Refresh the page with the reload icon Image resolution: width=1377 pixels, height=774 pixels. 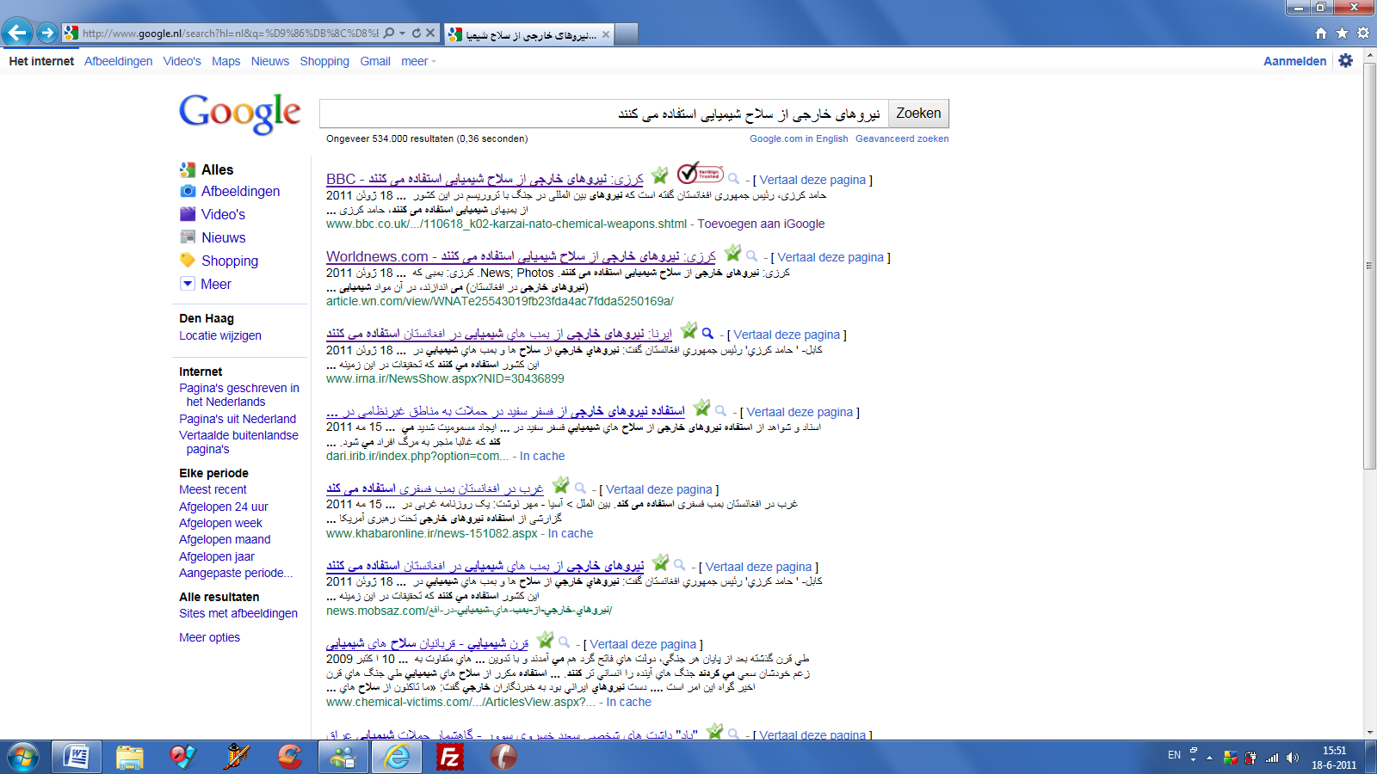[417, 33]
